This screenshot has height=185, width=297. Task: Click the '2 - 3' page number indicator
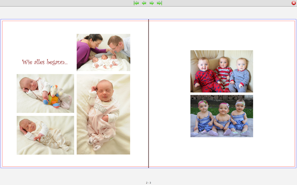tap(148, 183)
